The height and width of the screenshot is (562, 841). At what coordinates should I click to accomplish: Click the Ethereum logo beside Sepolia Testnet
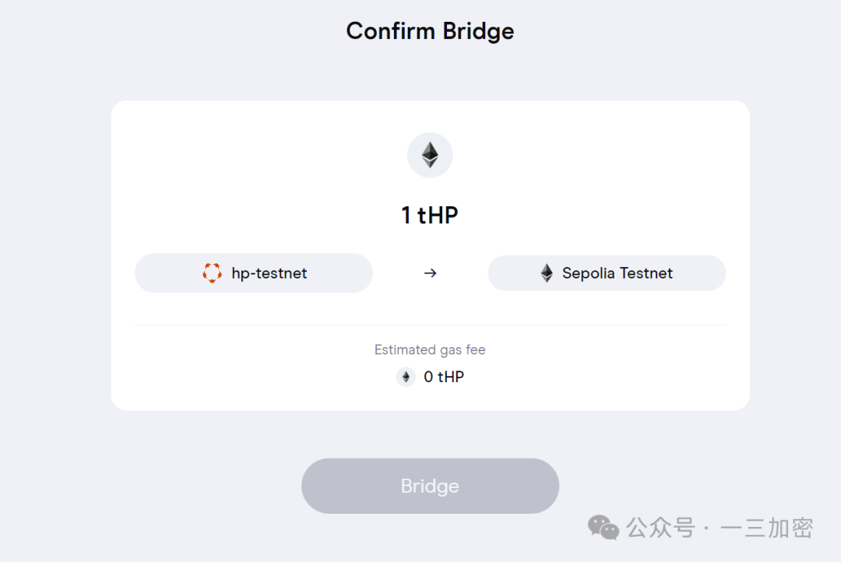[x=547, y=273]
